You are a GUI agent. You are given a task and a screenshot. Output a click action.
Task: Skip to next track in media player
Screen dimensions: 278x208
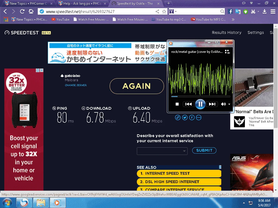(x=212, y=104)
